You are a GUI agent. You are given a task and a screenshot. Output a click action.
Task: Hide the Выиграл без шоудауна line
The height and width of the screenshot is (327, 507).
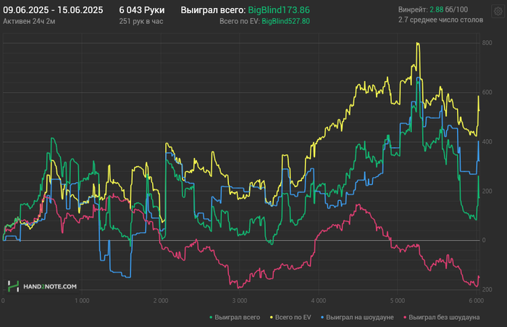(445, 317)
